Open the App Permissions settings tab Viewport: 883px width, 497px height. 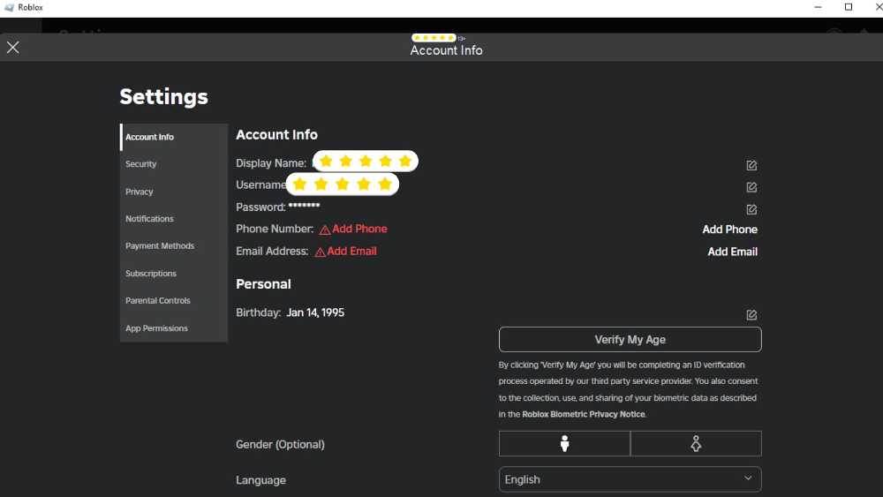[173, 328]
